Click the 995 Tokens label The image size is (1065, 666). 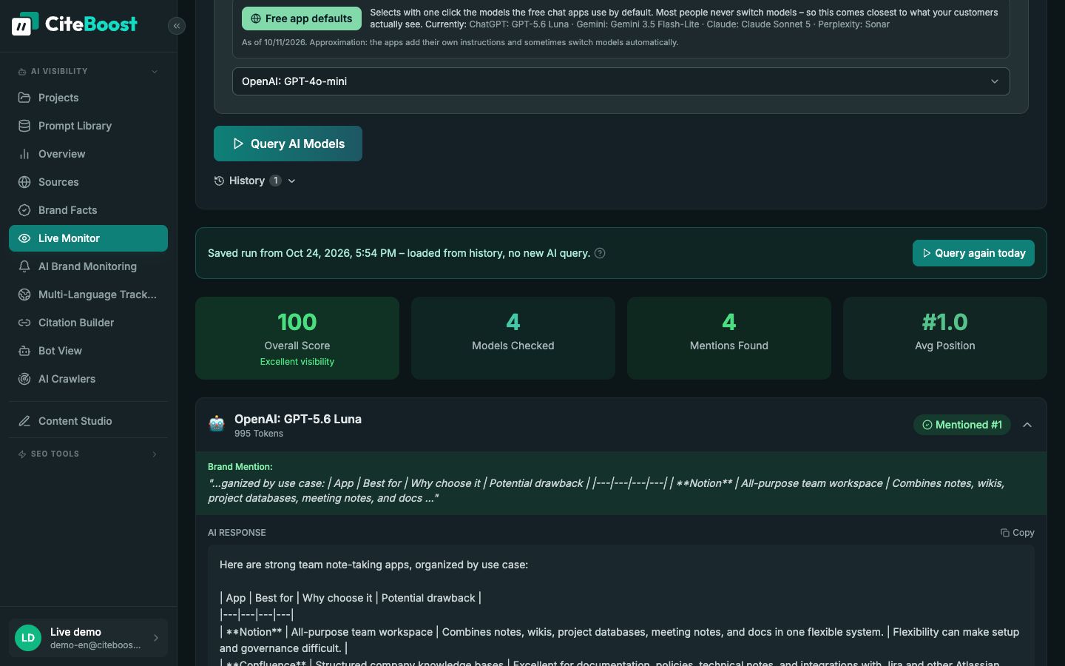pyautogui.click(x=259, y=434)
